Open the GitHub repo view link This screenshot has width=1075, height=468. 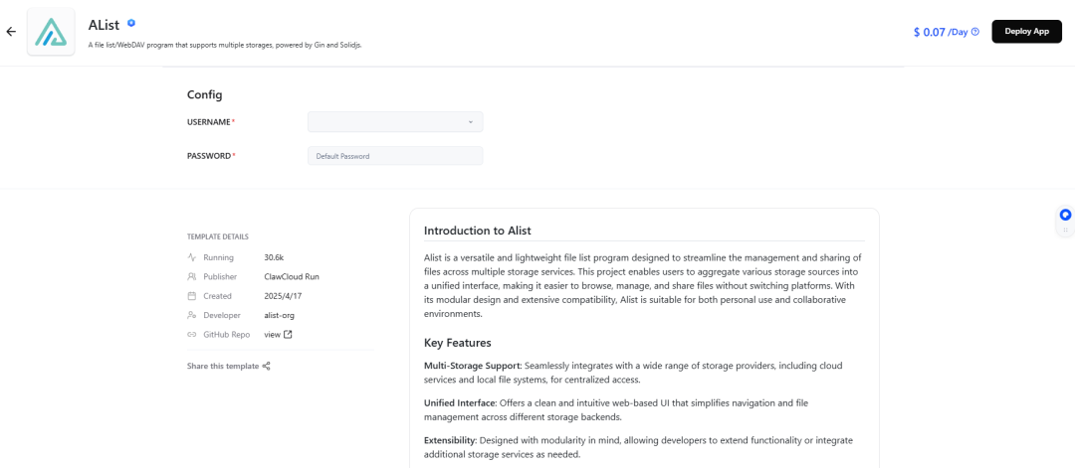272,334
